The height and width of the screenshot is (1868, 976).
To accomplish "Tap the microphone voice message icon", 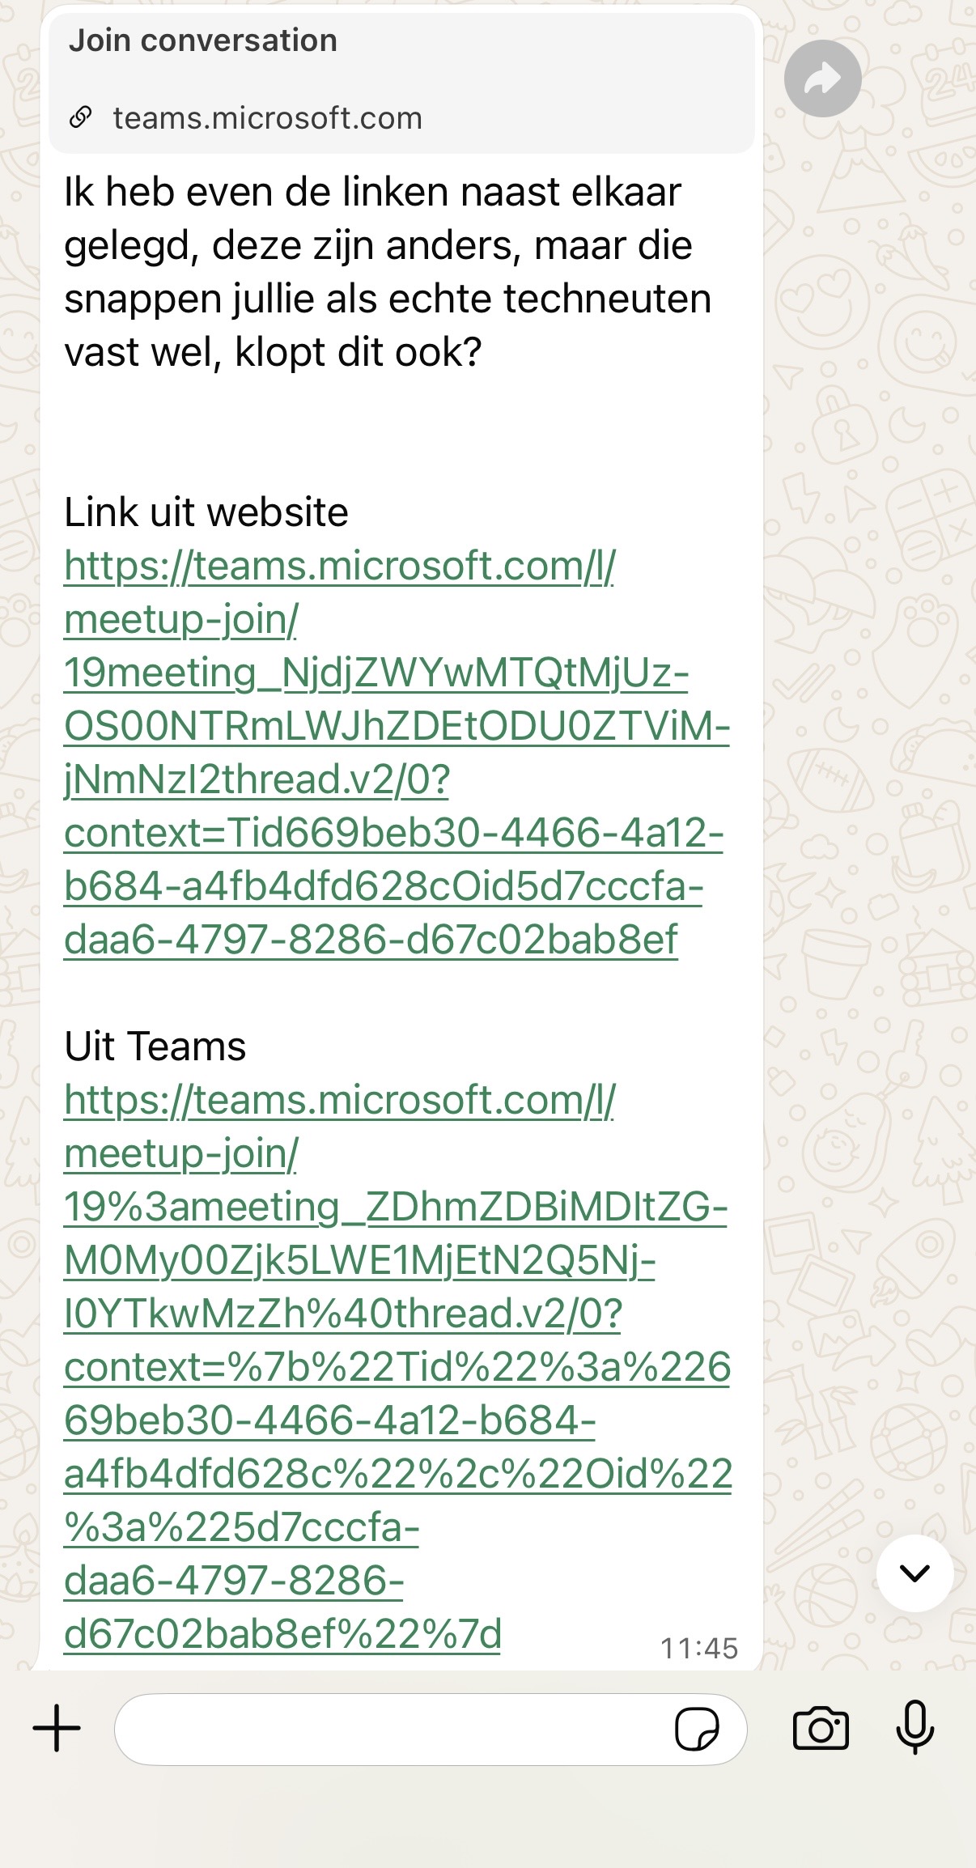I will tap(915, 1729).
